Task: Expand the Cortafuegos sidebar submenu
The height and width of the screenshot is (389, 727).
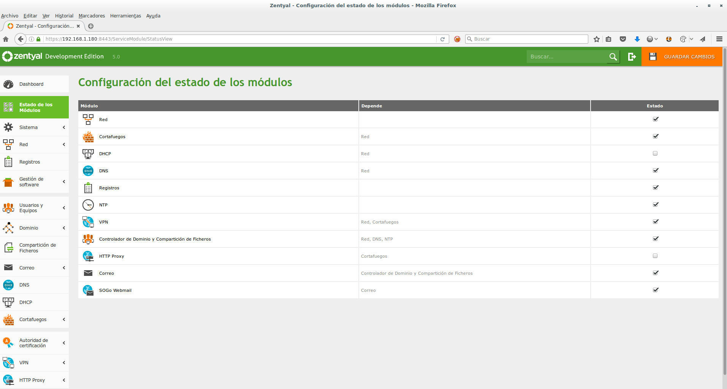Action: 64,320
